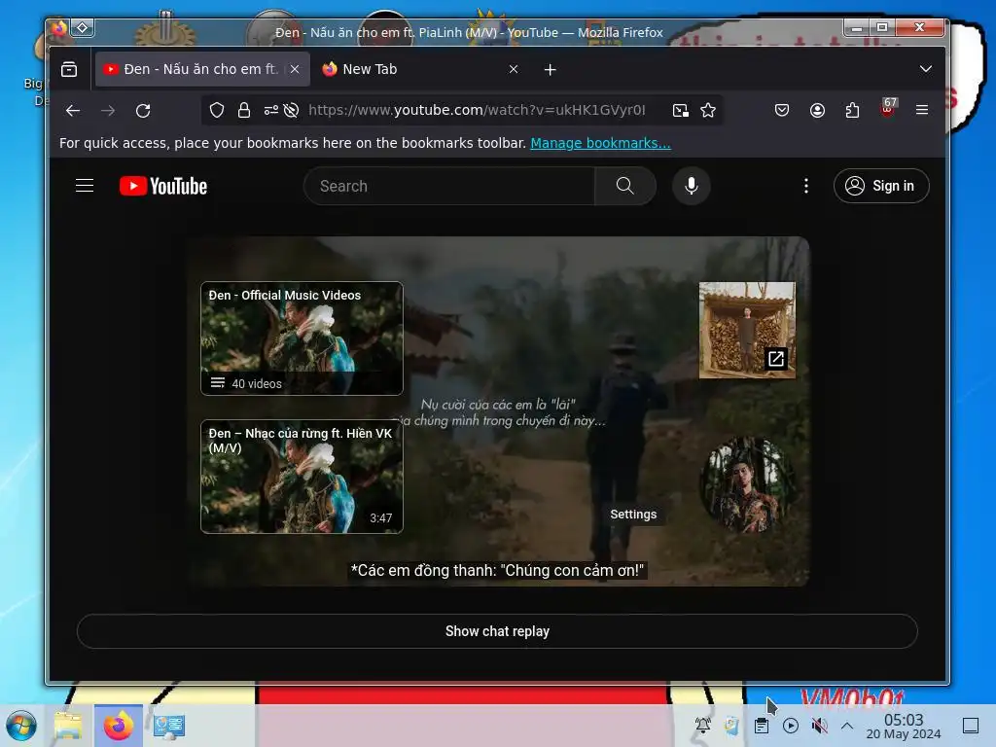Open Đen - Official Music Videos playlist card
Viewport: 996px width, 747px height.
pos(302,338)
